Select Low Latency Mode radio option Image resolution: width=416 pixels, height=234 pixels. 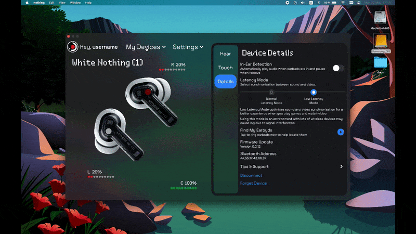point(314,92)
